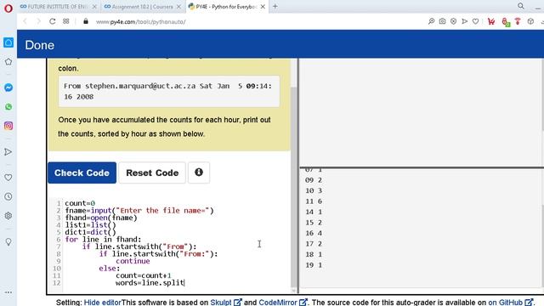Image resolution: width=544 pixels, height=306 pixels.
Task: Reload the py4e page
Action: pyautogui.click(x=53, y=21)
